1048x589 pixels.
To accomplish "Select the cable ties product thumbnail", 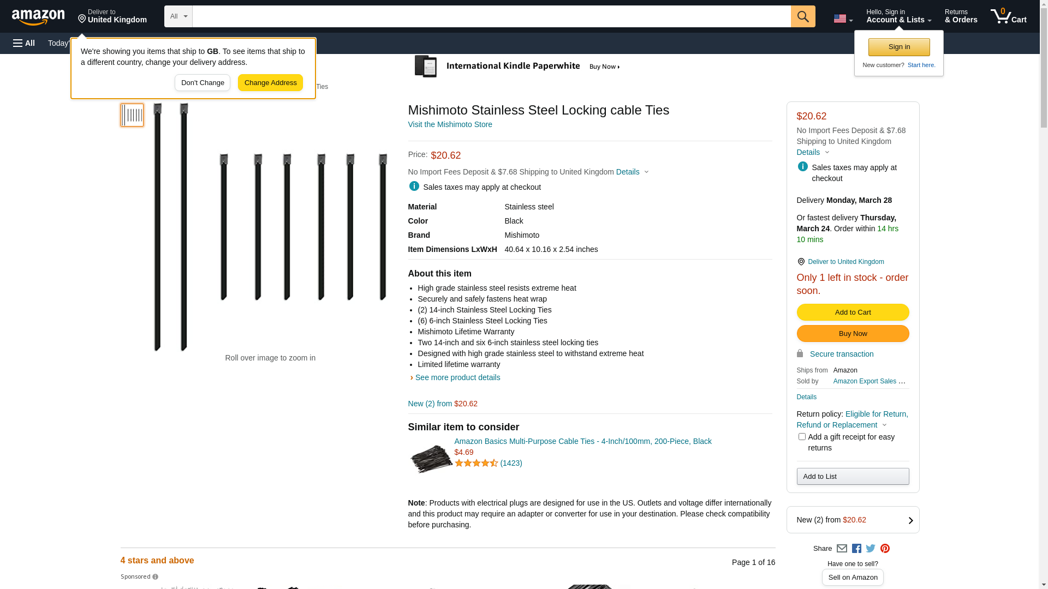I will [x=132, y=115].
